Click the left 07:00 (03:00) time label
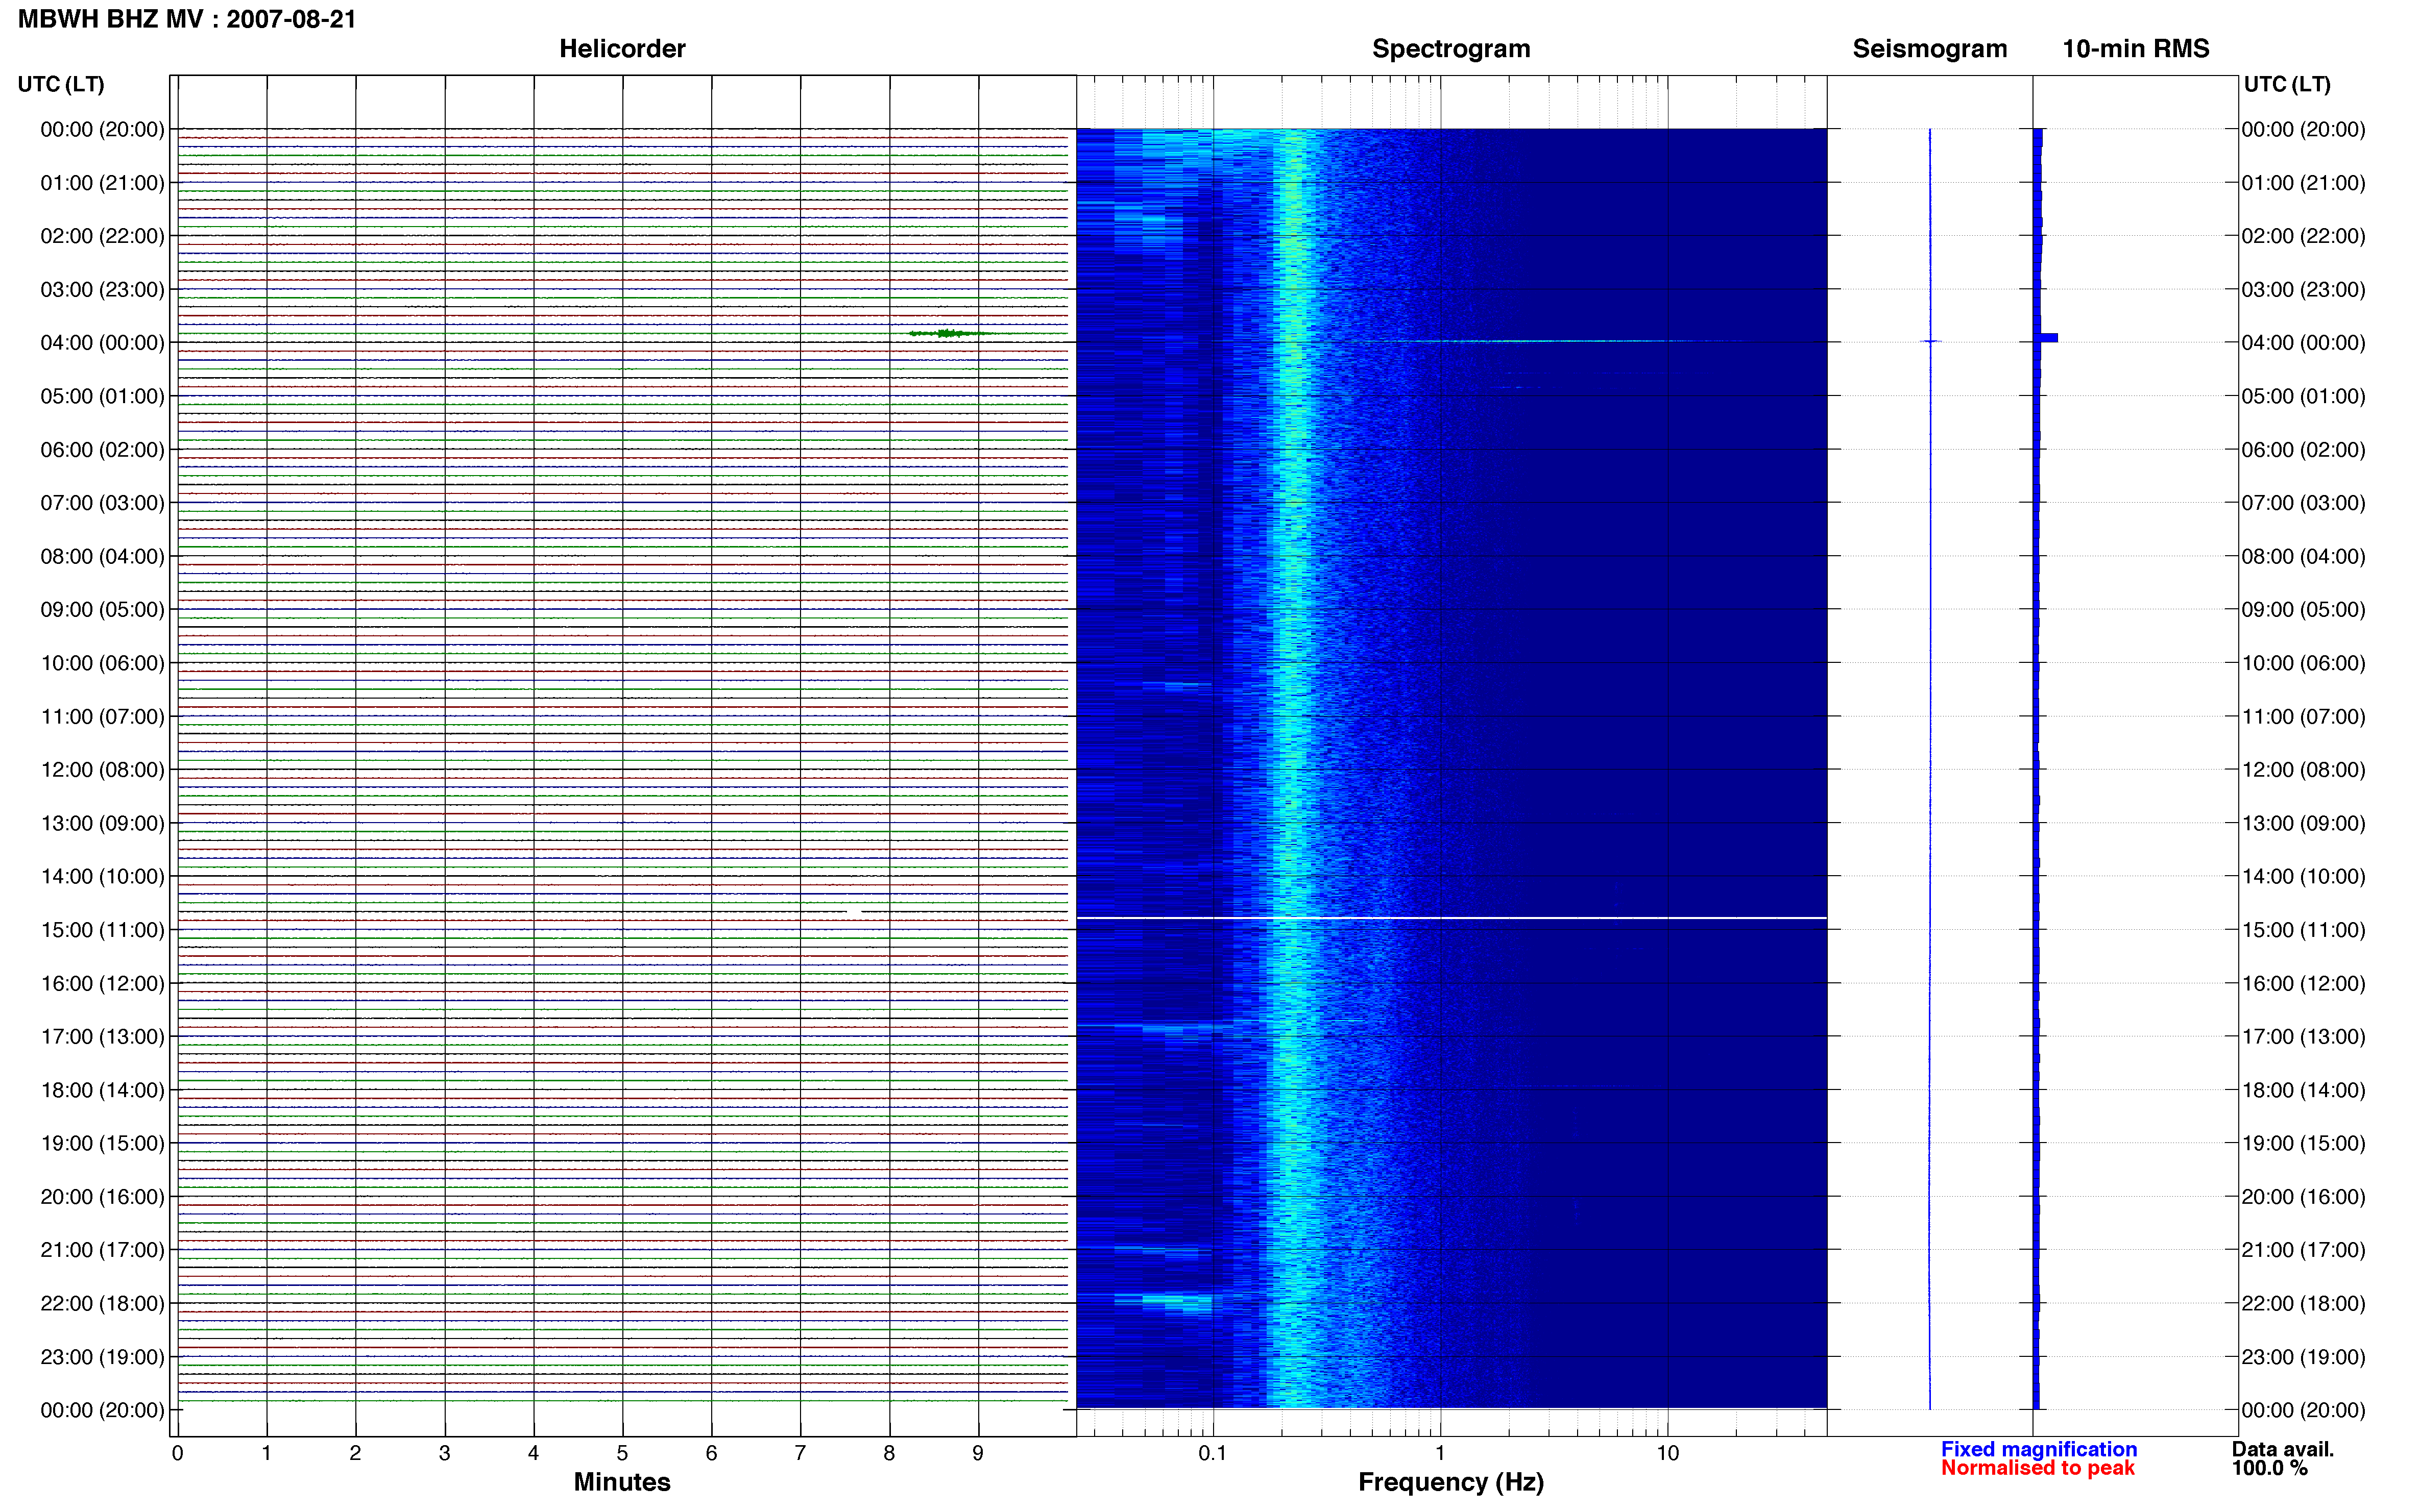Image resolution: width=2420 pixels, height=1512 pixels. coord(102,503)
